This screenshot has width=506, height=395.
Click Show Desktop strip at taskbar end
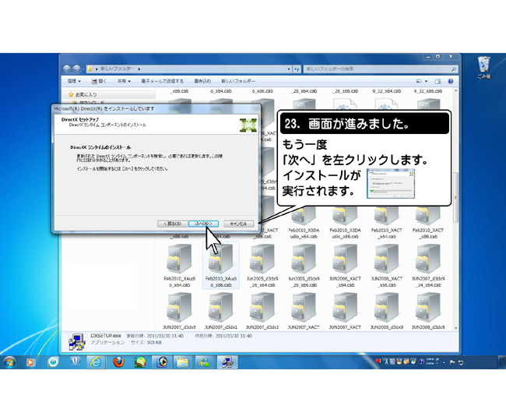(502, 362)
